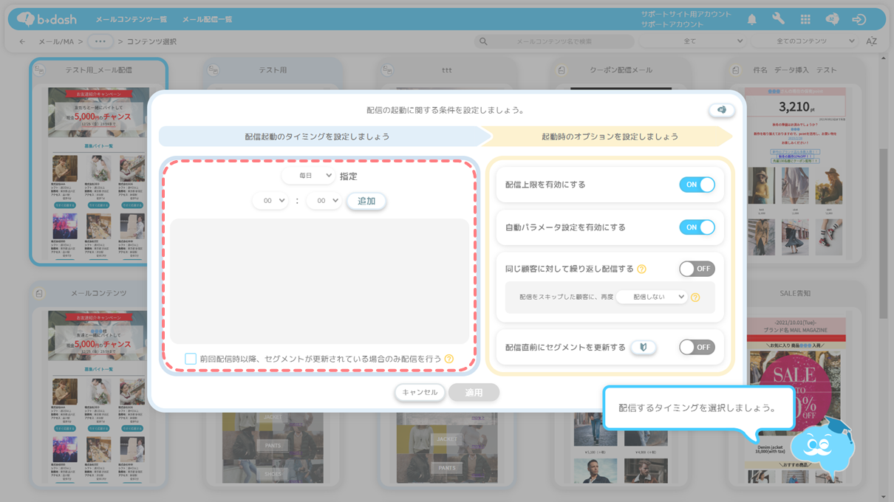Click the search magnifier icon

click(x=483, y=41)
